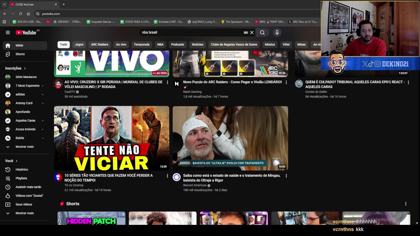Open Assistir mais tarde list
Image resolution: width=420 pixels, height=236 pixels.
pyautogui.click(x=25, y=187)
